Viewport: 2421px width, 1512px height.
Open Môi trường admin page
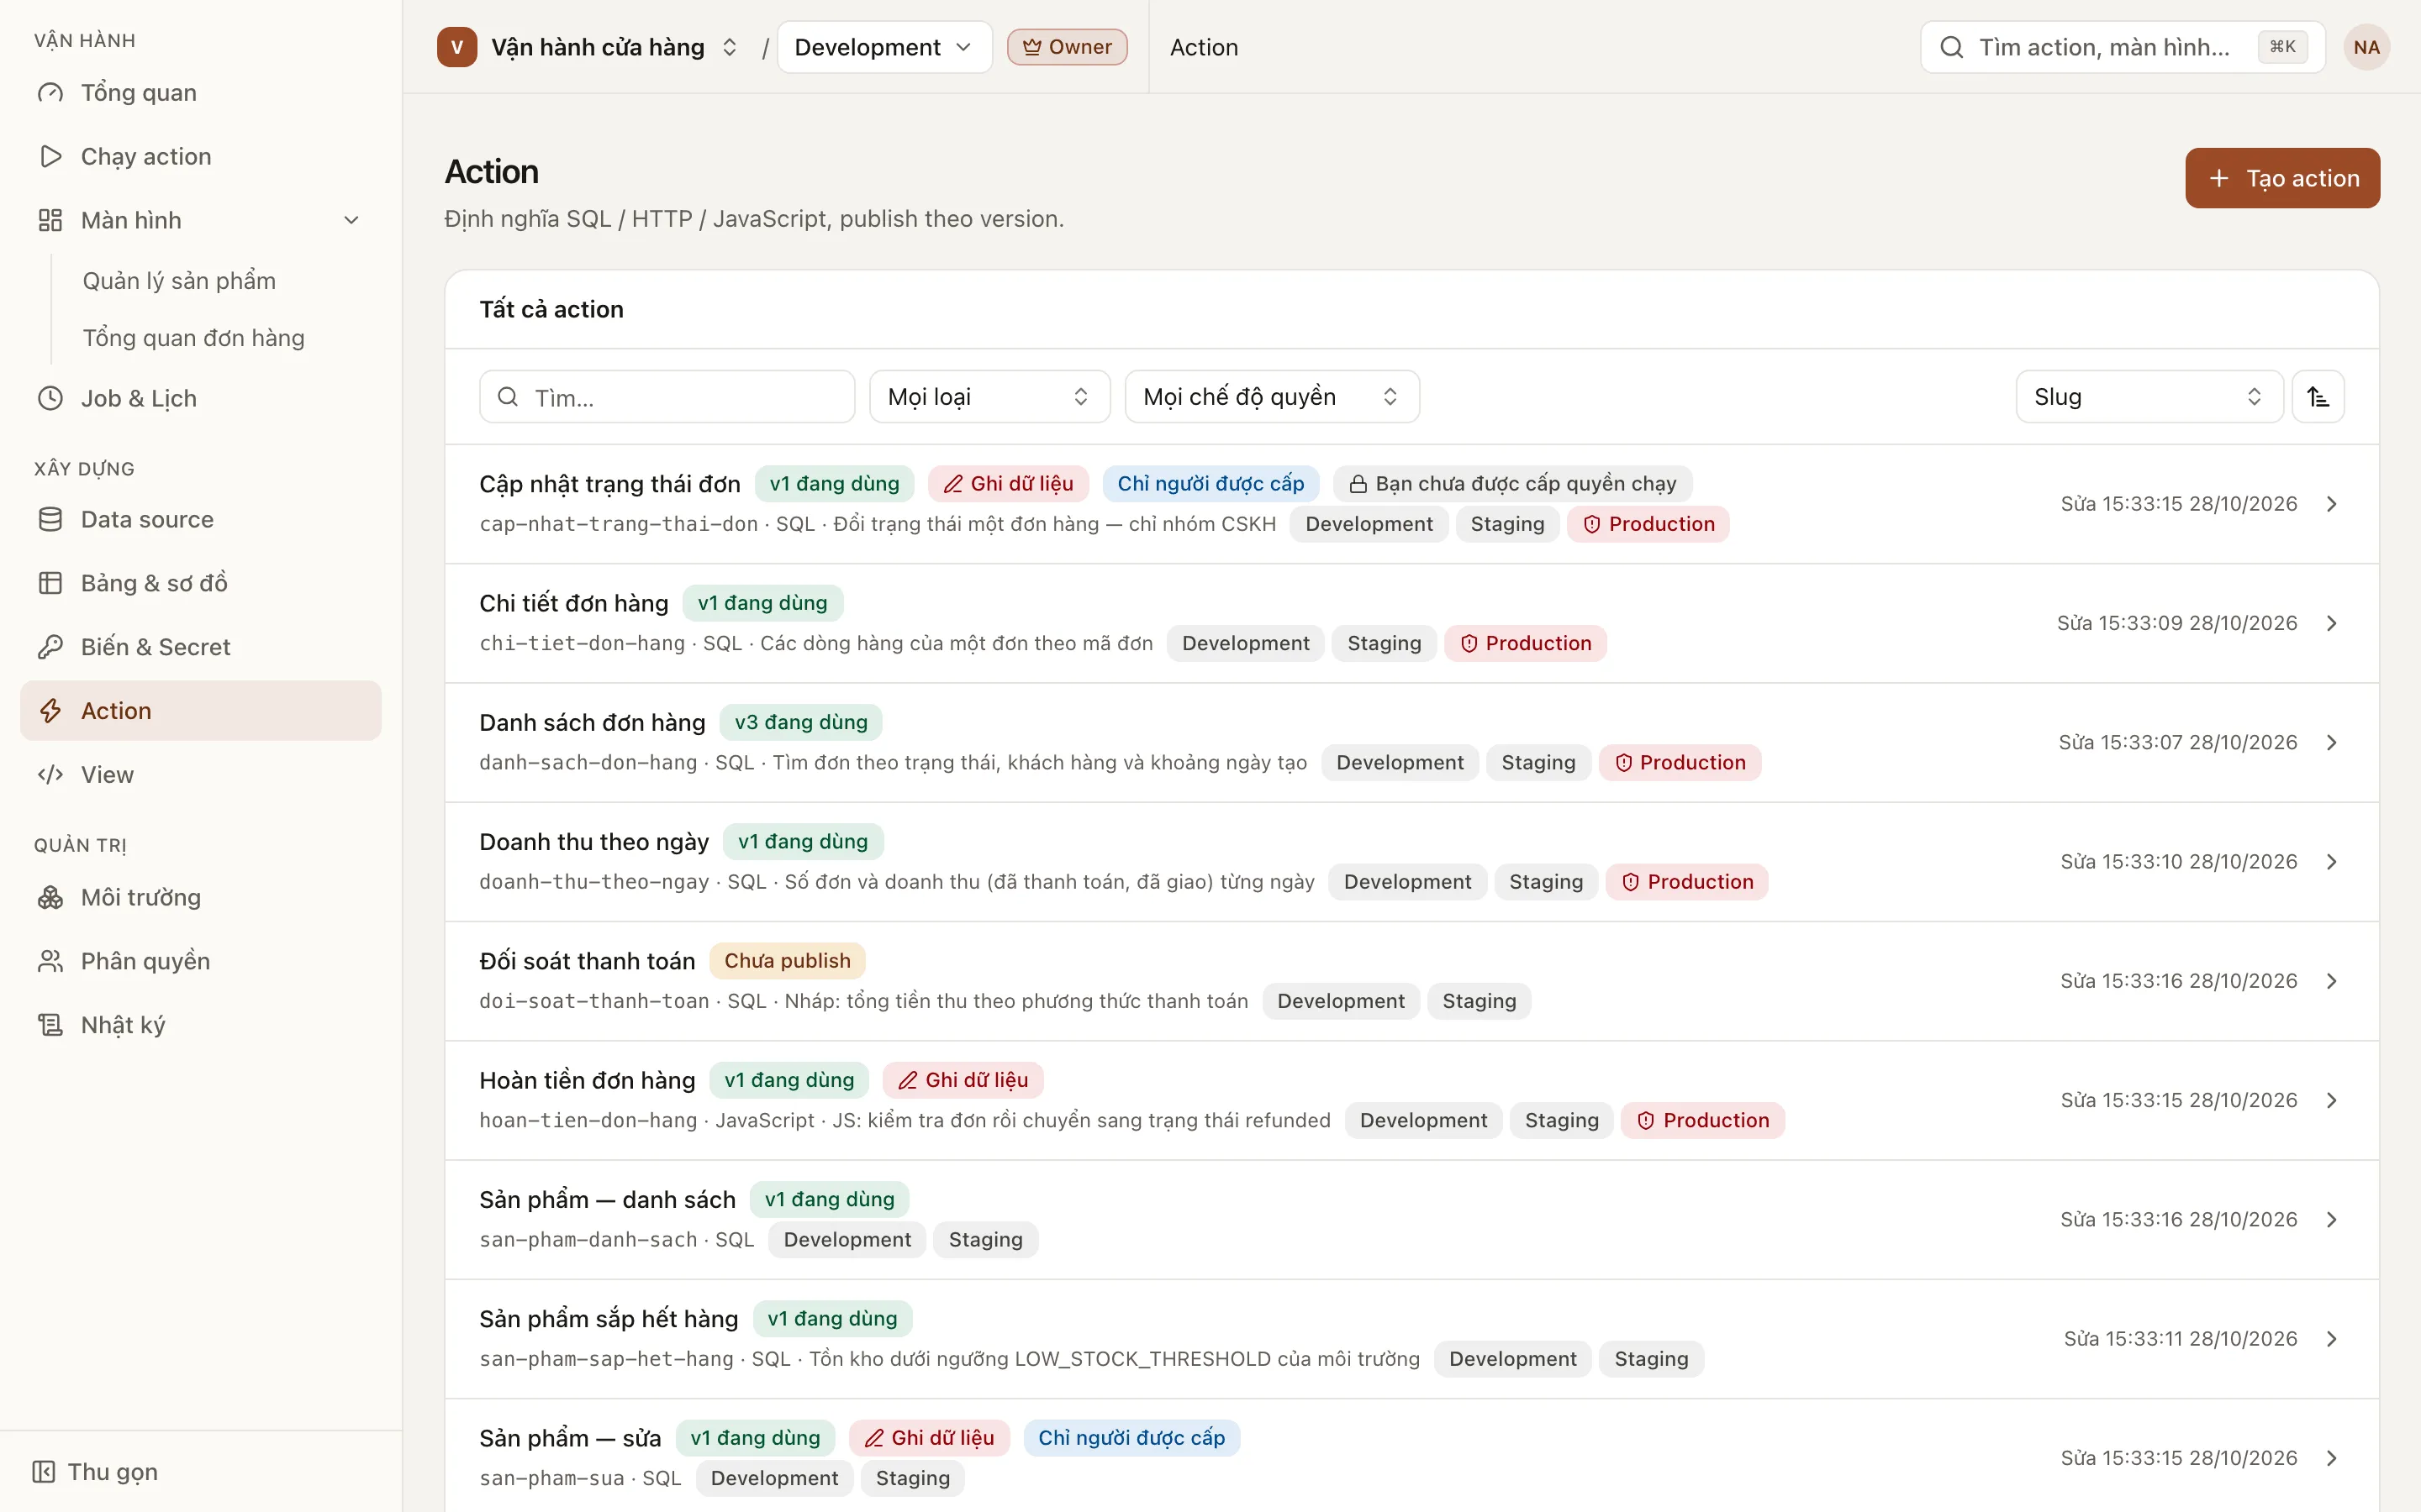pos(200,898)
